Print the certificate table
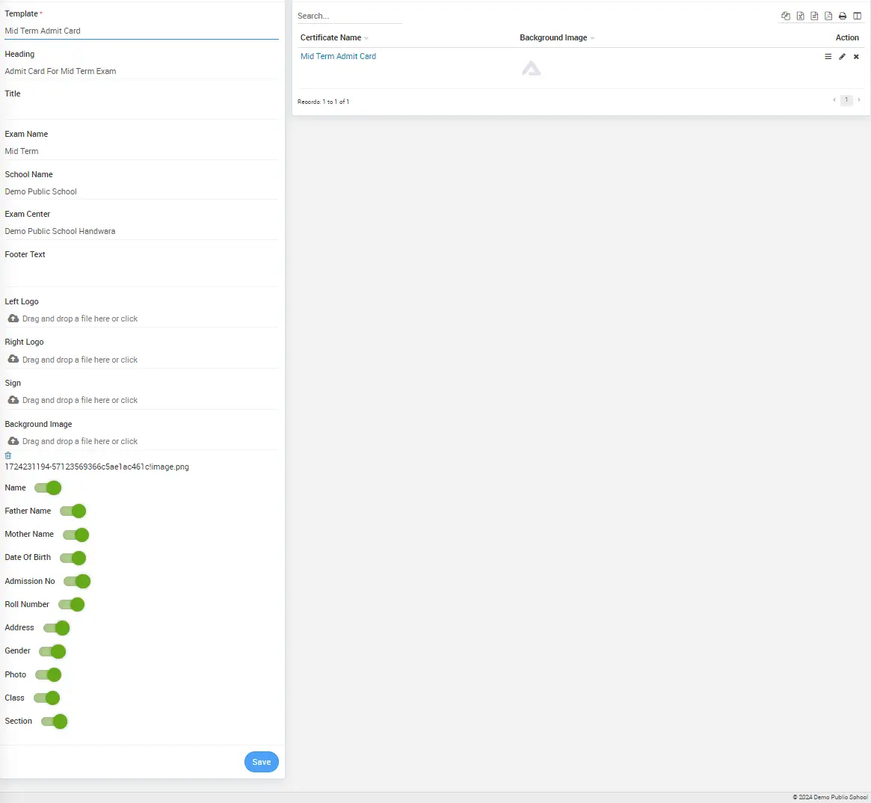Image resolution: width=871 pixels, height=803 pixels. click(843, 16)
